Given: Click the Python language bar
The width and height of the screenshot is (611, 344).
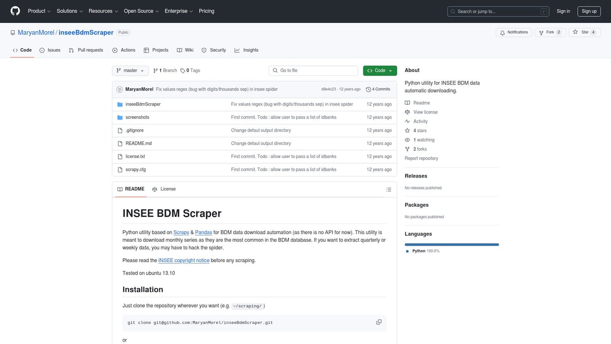Looking at the screenshot, I should (x=452, y=245).
